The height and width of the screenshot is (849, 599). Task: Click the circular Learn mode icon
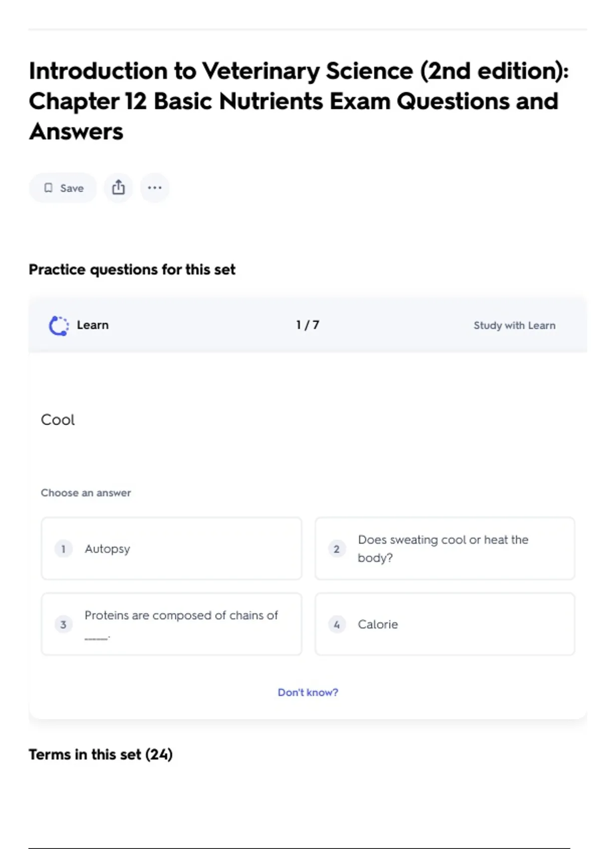point(59,326)
